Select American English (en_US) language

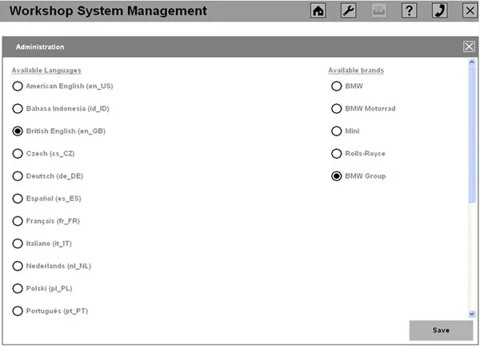(18, 86)
